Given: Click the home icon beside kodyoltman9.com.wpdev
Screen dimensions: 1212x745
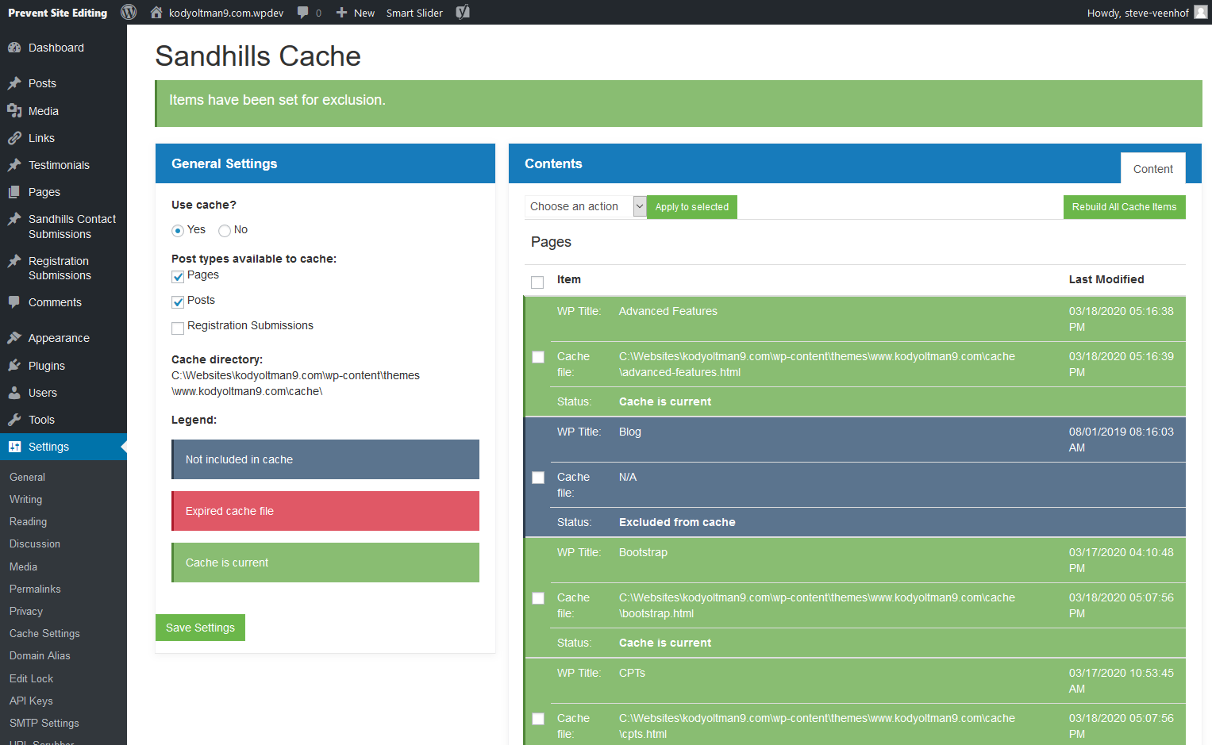Looking at the screenshot, I should pos(156,12).
